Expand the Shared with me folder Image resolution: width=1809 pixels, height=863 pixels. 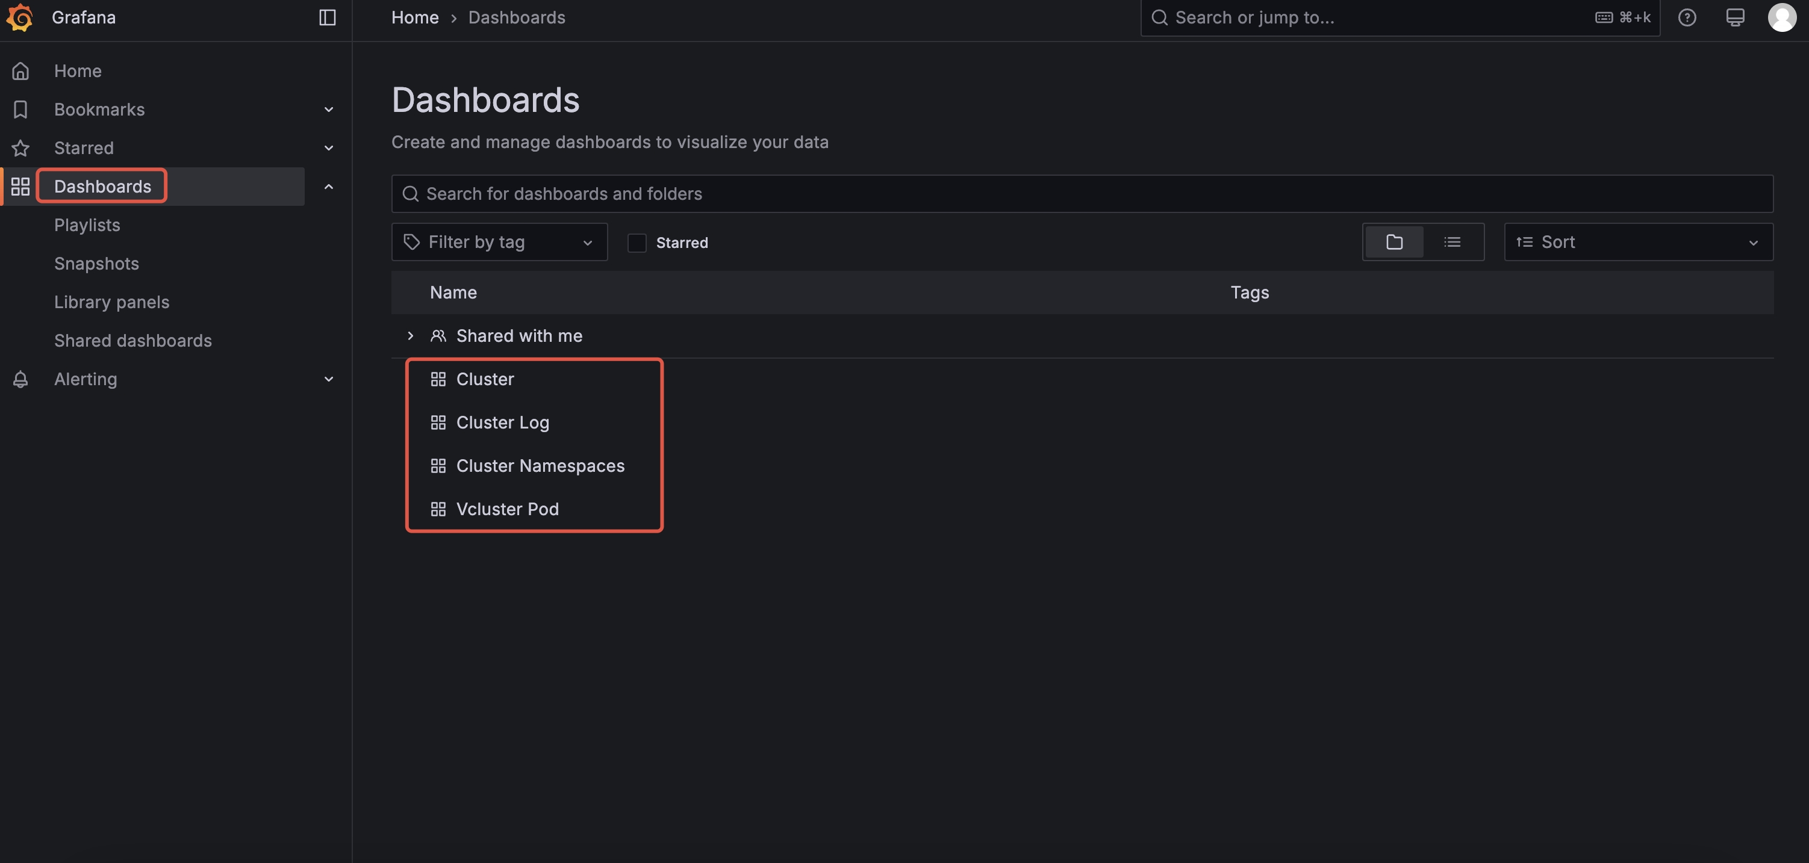411,336
